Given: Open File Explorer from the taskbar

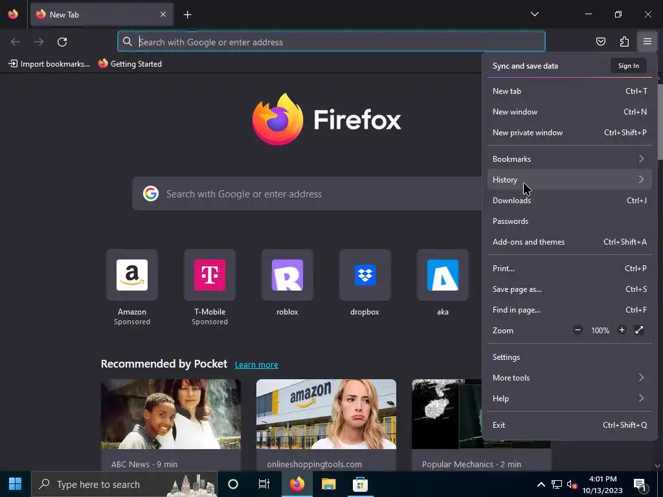Looking at the screenshot, I should [328, 484].
